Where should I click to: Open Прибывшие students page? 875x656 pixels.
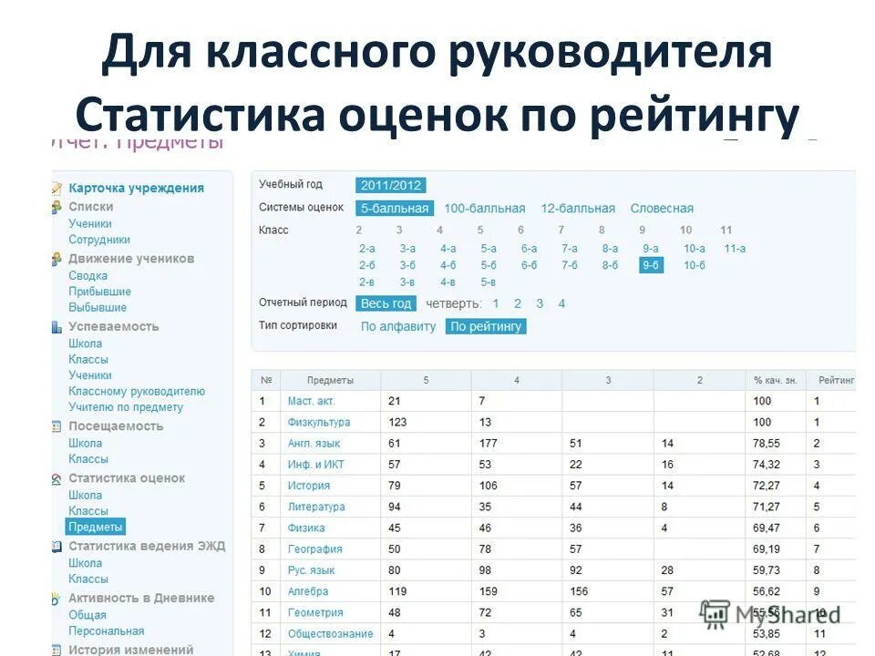[x=100, y=292]
